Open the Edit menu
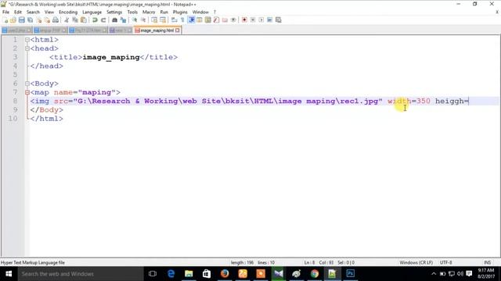This screenshot has height=281, width=501. click(x=18, y=12)
